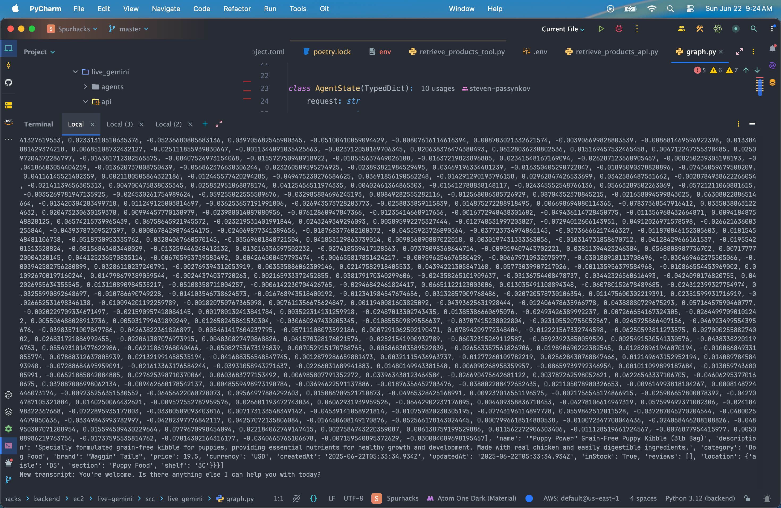This screenshot has height=508, width=781.
Task: Click Python 3.12 (backend) interpreter in status bar
Action: point(700,498)
